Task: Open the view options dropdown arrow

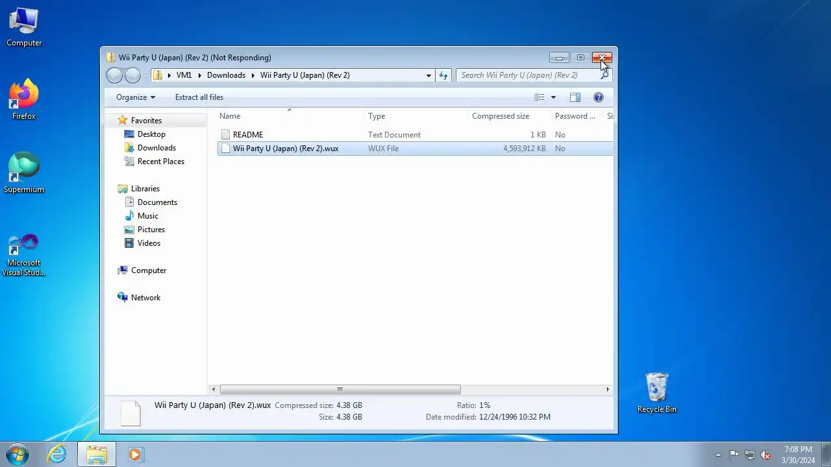Action: point(553,97)
